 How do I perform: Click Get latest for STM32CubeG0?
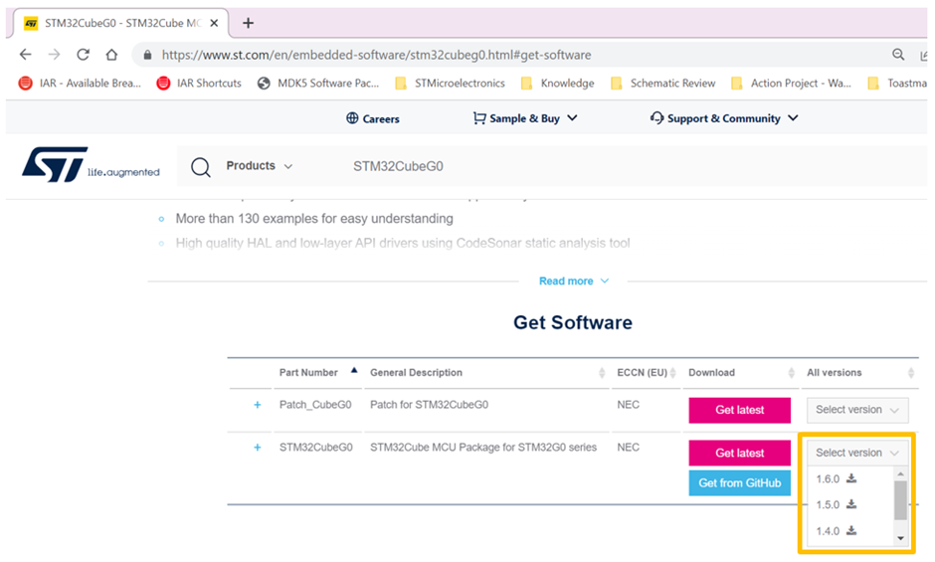(x=739, y=453)
